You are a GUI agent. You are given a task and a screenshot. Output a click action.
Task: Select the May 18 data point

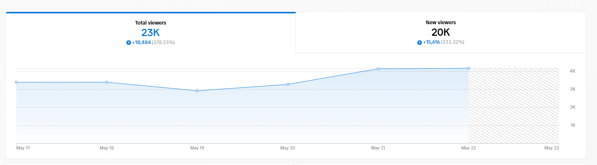[107, 82]
